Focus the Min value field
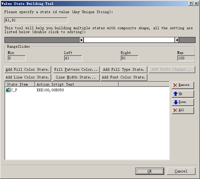Screen dimensions: 200x179 [17, 58]
